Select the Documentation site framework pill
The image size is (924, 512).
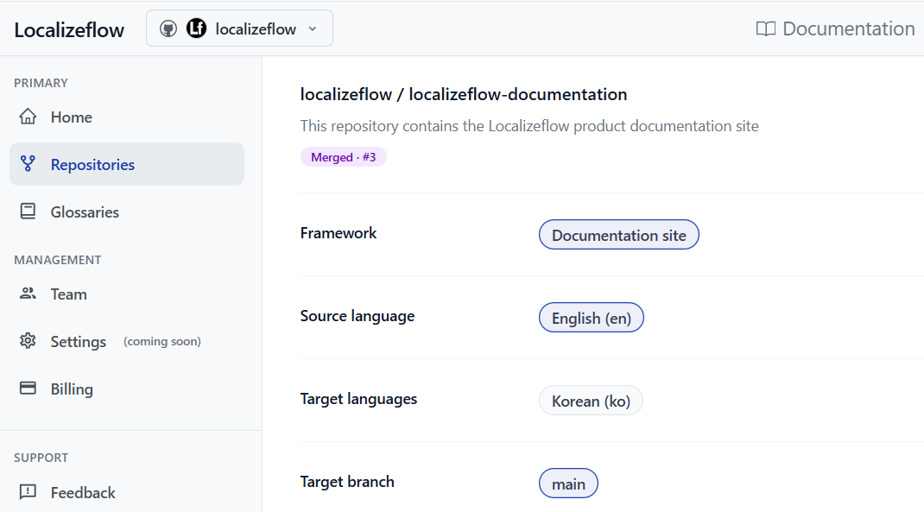coord(618,234)
